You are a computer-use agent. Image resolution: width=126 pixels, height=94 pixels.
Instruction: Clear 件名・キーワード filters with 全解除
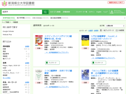coord(27,82)
